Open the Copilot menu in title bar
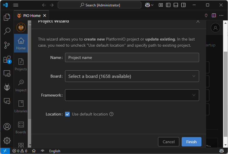 (149, 5)
